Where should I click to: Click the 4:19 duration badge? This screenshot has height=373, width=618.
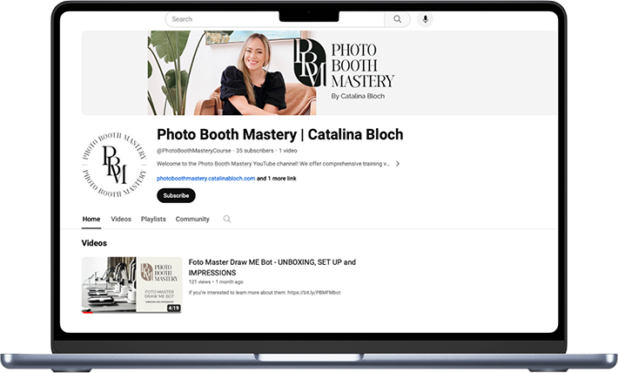[174, 308]
